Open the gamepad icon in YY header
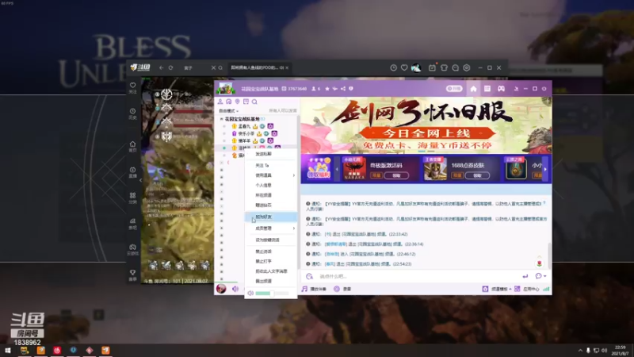The image size is (634, 357). click(502, 89)
